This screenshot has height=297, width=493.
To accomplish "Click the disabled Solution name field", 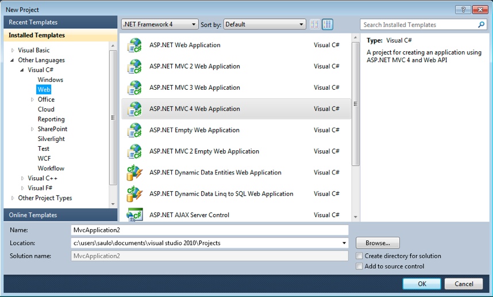I will pyautogui.click(x=210, y=256).
